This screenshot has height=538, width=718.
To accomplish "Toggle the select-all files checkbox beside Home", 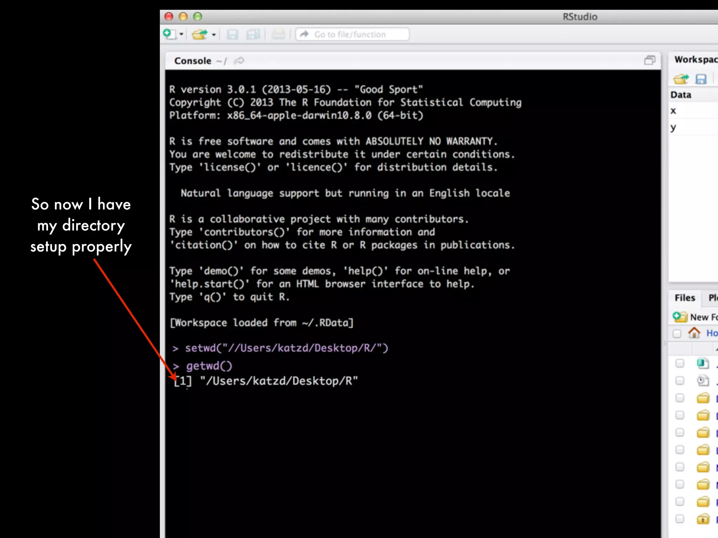I will [x=677, y=333].
